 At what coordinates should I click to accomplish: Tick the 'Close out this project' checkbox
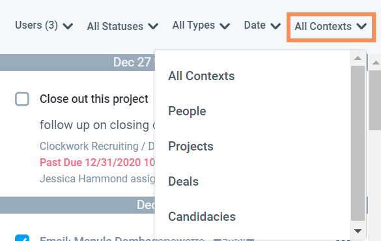22,99
